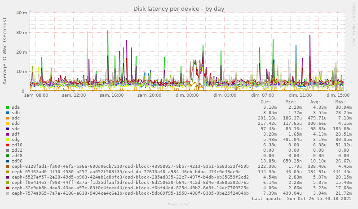Click the 'Max:' column header
The height and width of the screenshot is (209, 358).
[341, 102]
